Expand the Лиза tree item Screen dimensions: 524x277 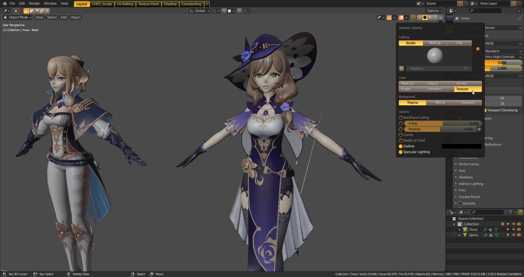point(459,230)
